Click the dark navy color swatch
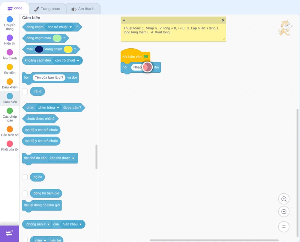300x242 pixels. [x=39, y=49]
